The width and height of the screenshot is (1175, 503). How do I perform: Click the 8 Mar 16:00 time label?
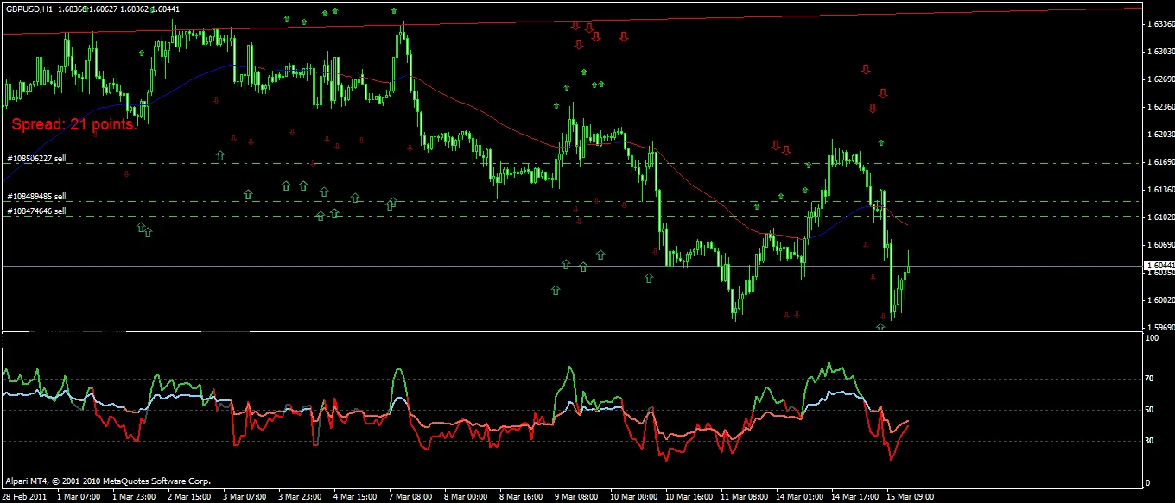pyautogui.click(x=522, y=497)
